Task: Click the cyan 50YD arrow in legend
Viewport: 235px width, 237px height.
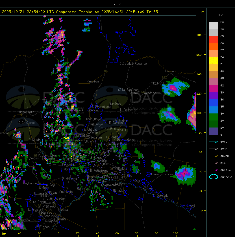Action: coord(214,142)
